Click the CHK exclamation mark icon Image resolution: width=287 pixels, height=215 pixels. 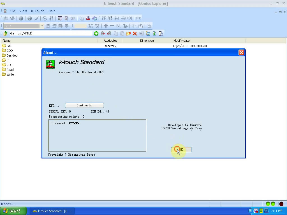[51, 18]
